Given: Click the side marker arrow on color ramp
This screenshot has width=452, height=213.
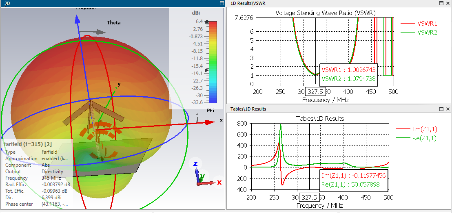Looking at the screenshot, I should click(x=206, y=70).
